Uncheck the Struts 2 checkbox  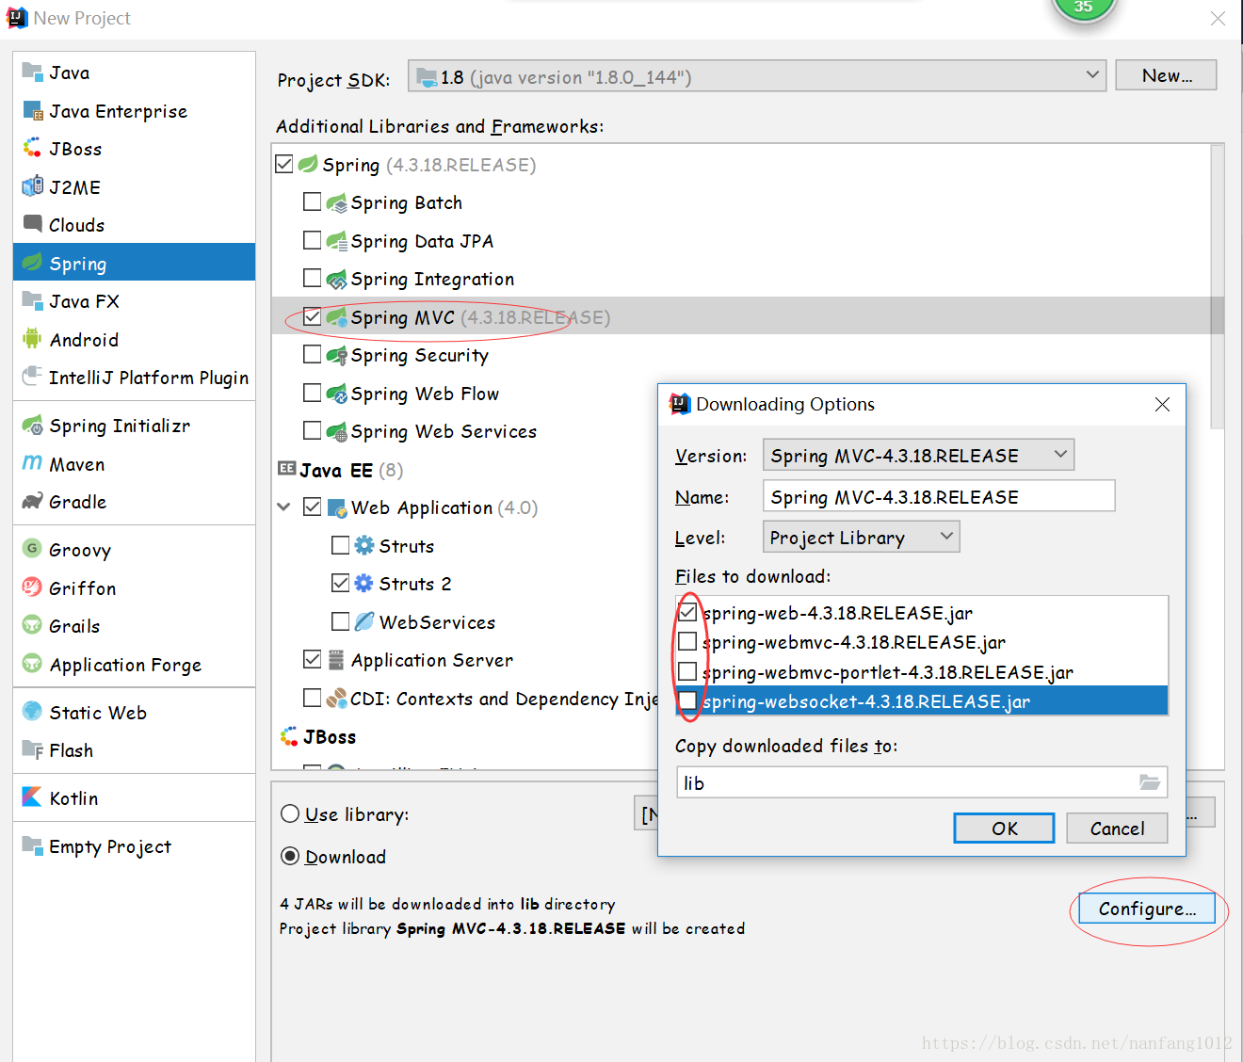pos(341,583)
